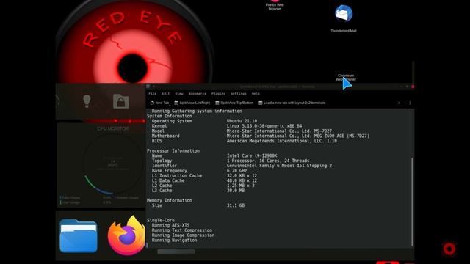Click the 'L3 Cache' label
Screen dimensions: 470x264
(x=162, y=191)
